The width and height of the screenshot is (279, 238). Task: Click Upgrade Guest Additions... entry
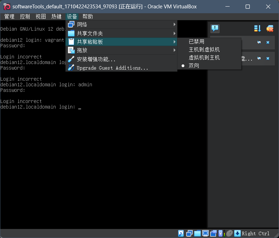pyautogui.click(x=112, y=68)
